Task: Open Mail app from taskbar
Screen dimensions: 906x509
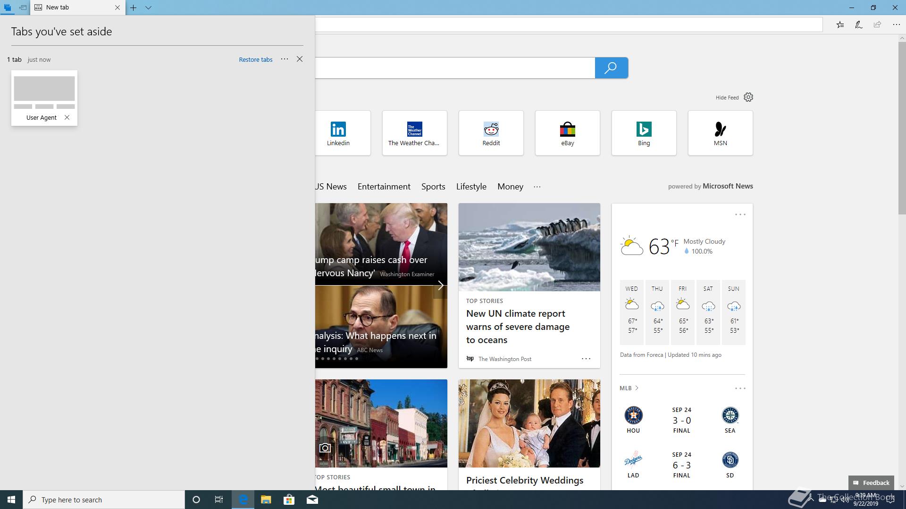Action: [312, 500]
